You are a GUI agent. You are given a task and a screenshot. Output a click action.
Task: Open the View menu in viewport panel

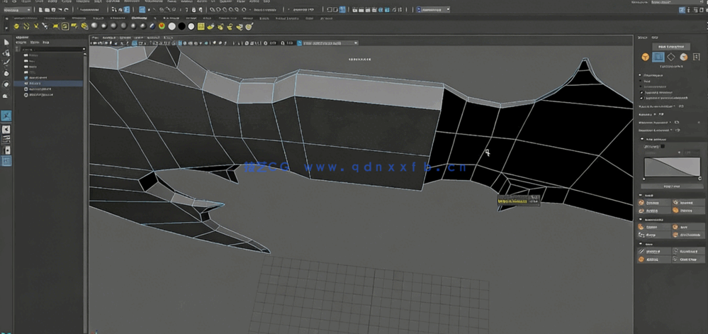95,38
